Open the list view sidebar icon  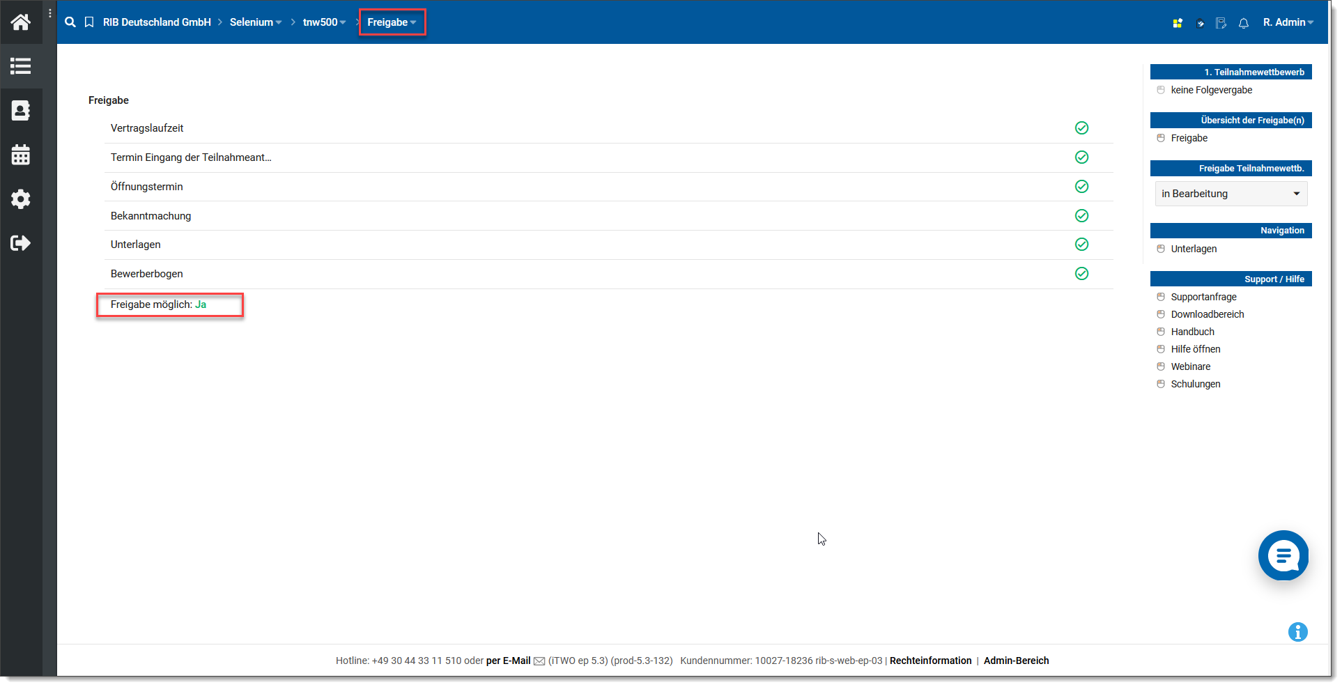tap(21, 66)
